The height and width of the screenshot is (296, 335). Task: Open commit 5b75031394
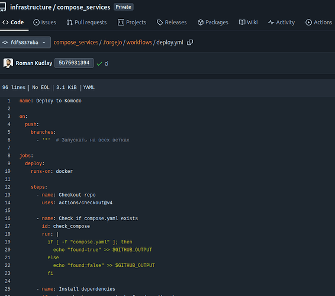pyautogui.click(x=74, y=63)
